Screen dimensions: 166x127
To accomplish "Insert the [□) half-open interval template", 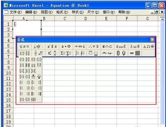I will (22, 77).
